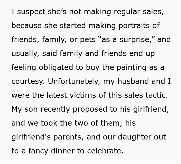
Task: Click the word "courtesy"
Action: (27, 81)
